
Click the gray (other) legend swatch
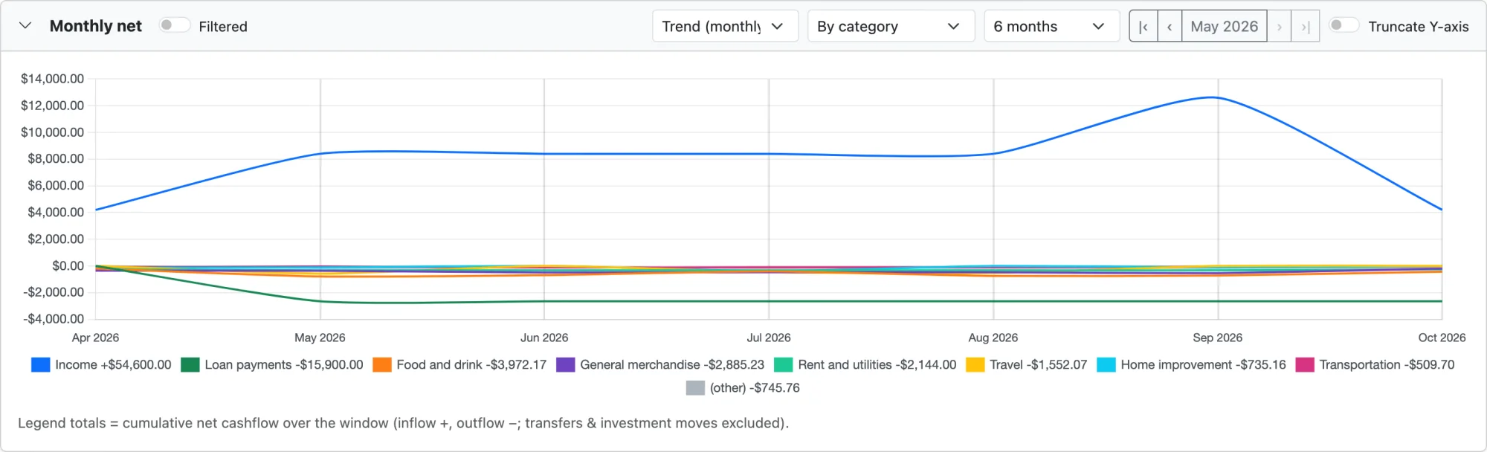[695, 388]
